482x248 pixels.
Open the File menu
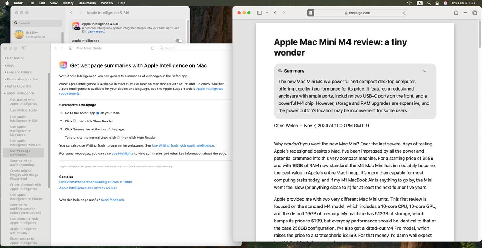coord(31,3)
